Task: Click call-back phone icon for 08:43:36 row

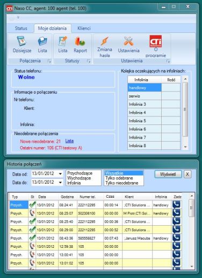Action: (x=176, y=238)
